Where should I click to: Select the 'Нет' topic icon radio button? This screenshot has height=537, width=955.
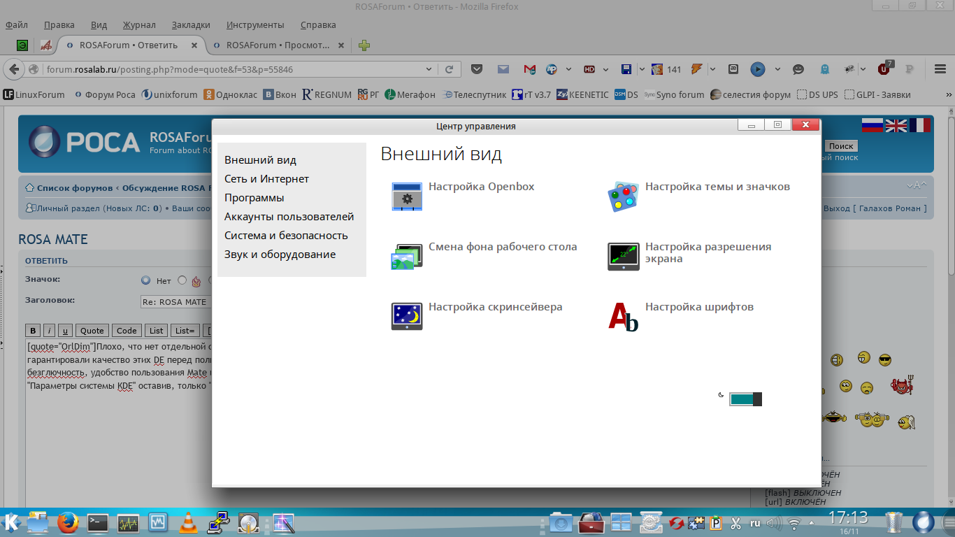click(x=145, y=280)
